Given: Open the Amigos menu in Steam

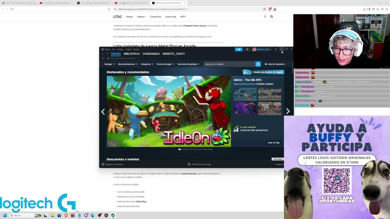Looking at the screenshot, I should point(120,49).
